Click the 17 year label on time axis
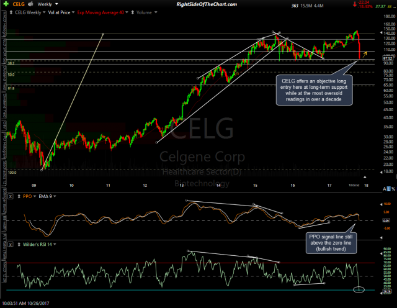Screen dimensions: 397x308 pyautogui.click(x=329, y=185)
